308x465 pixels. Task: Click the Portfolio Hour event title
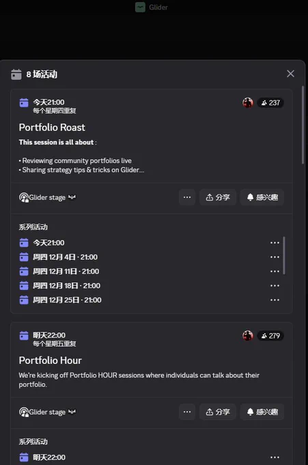pos(51,360)
